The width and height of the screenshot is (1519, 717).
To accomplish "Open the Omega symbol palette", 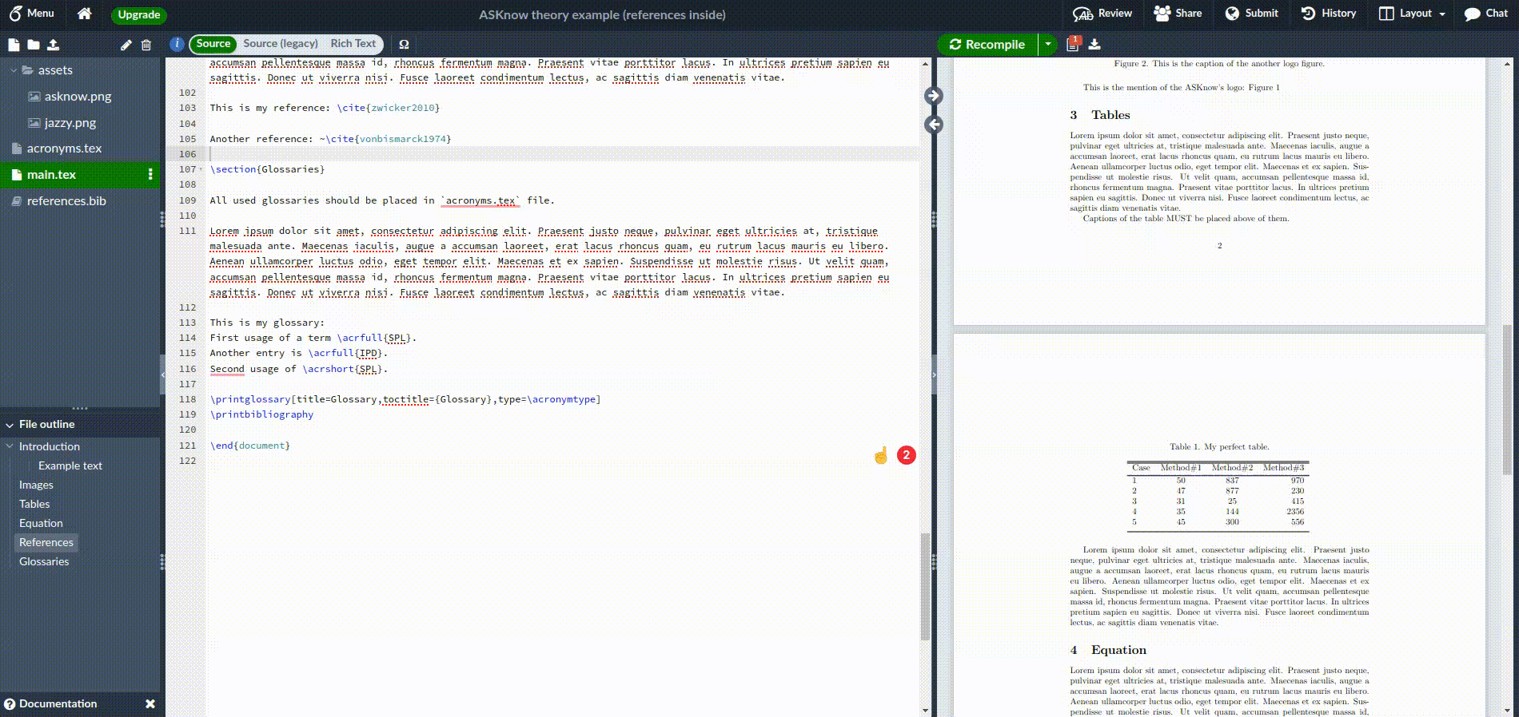I will [x=404, y=45].
